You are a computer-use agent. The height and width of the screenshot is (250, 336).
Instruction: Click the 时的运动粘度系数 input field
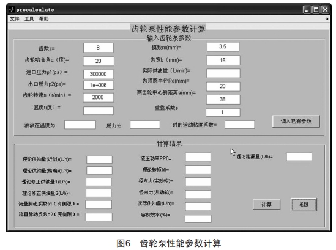(239, 125)
